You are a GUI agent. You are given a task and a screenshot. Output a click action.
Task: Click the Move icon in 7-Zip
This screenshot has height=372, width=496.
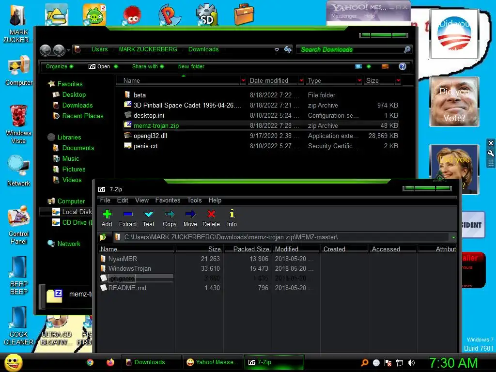[x=190, y=214]
